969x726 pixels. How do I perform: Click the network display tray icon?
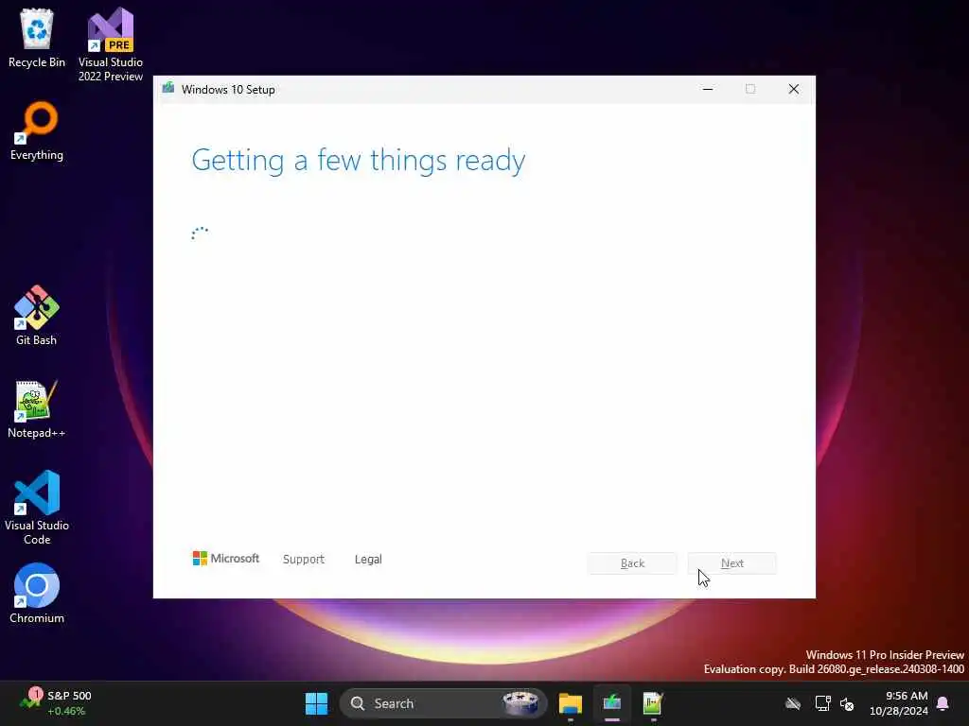(822, 703)
